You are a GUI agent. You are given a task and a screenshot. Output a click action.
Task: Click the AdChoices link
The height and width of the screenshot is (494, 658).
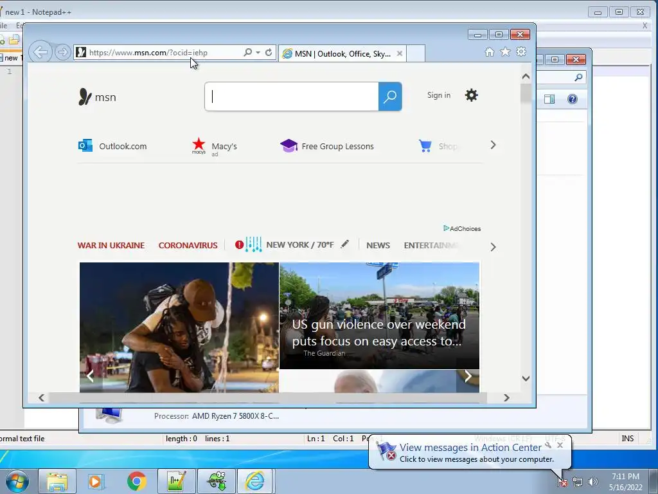pyautogui.click(x=462, y=228)
